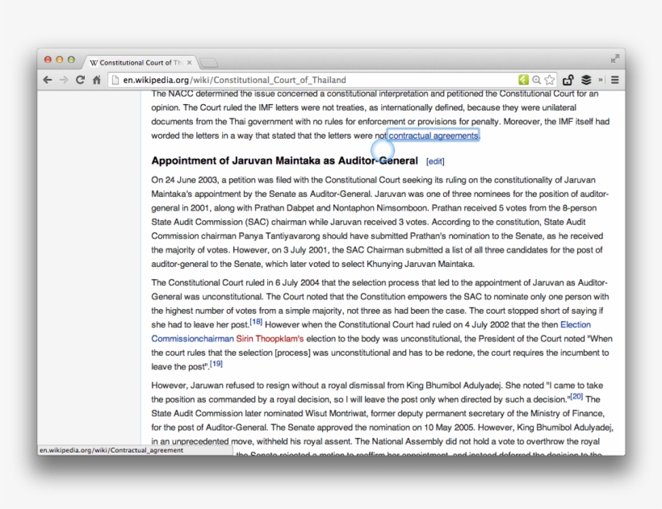The image size is (662, 509).
Task: Click the text '6 July 2004'
Action: click(x=298, y=282)
